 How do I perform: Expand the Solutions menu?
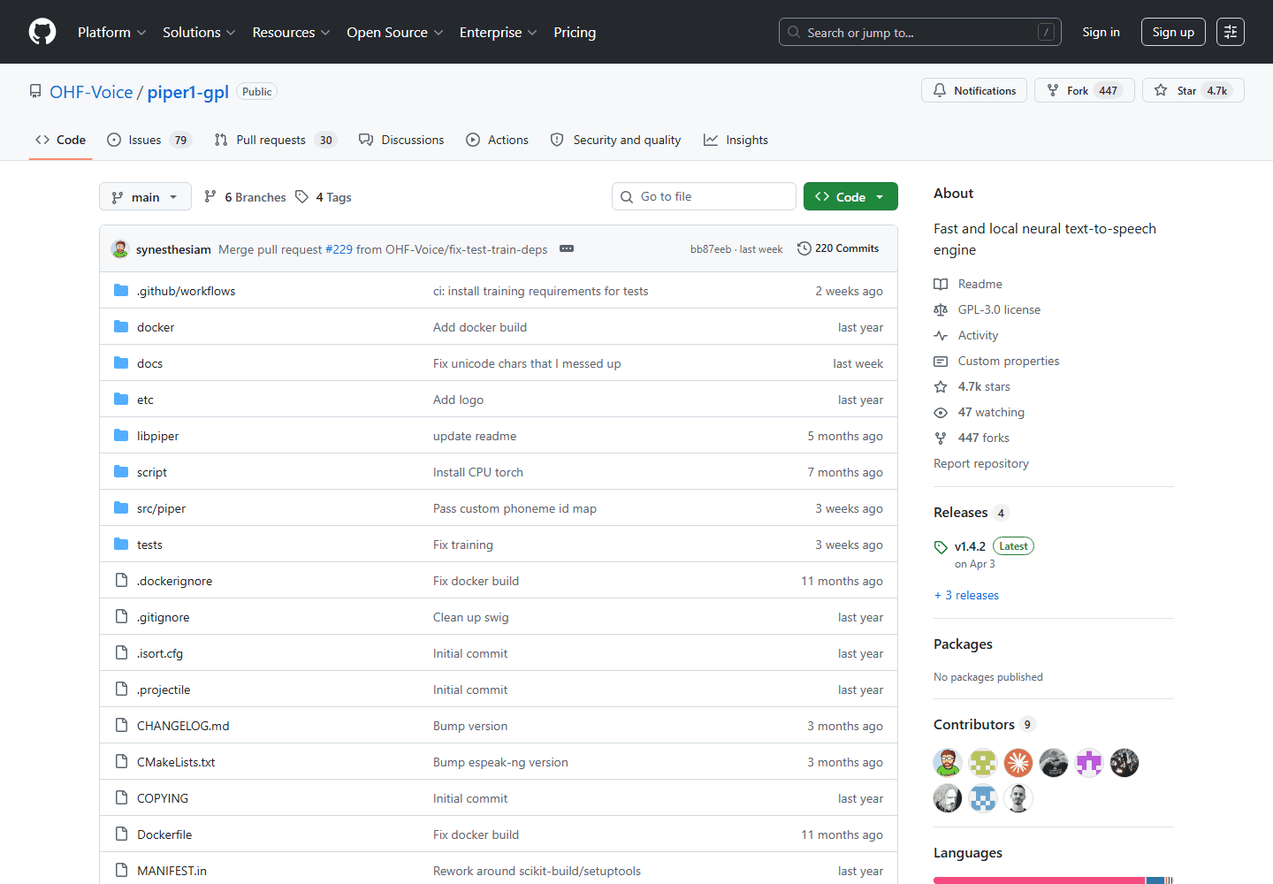(199, 32)
